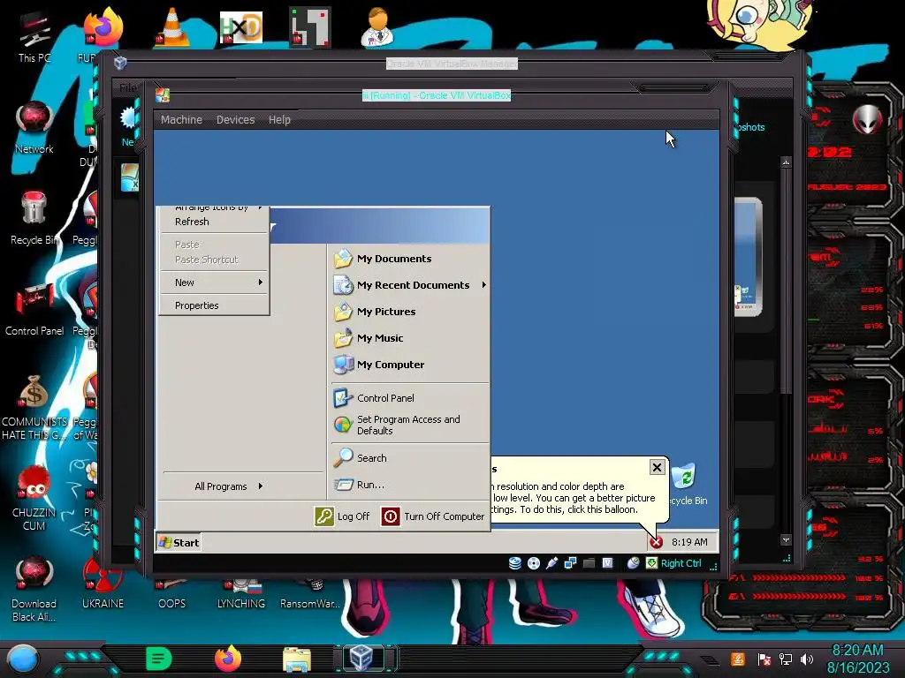Open the Machine menu
The image size is (905, 678).
(181, 119)
